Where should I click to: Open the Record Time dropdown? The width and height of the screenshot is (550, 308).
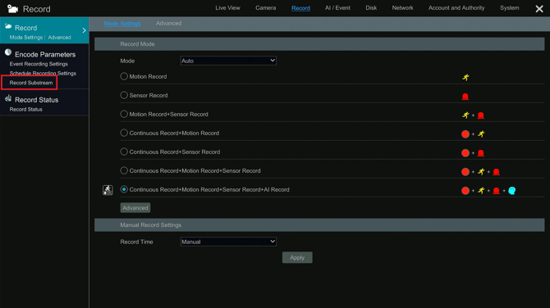click(x=228, y=242)
